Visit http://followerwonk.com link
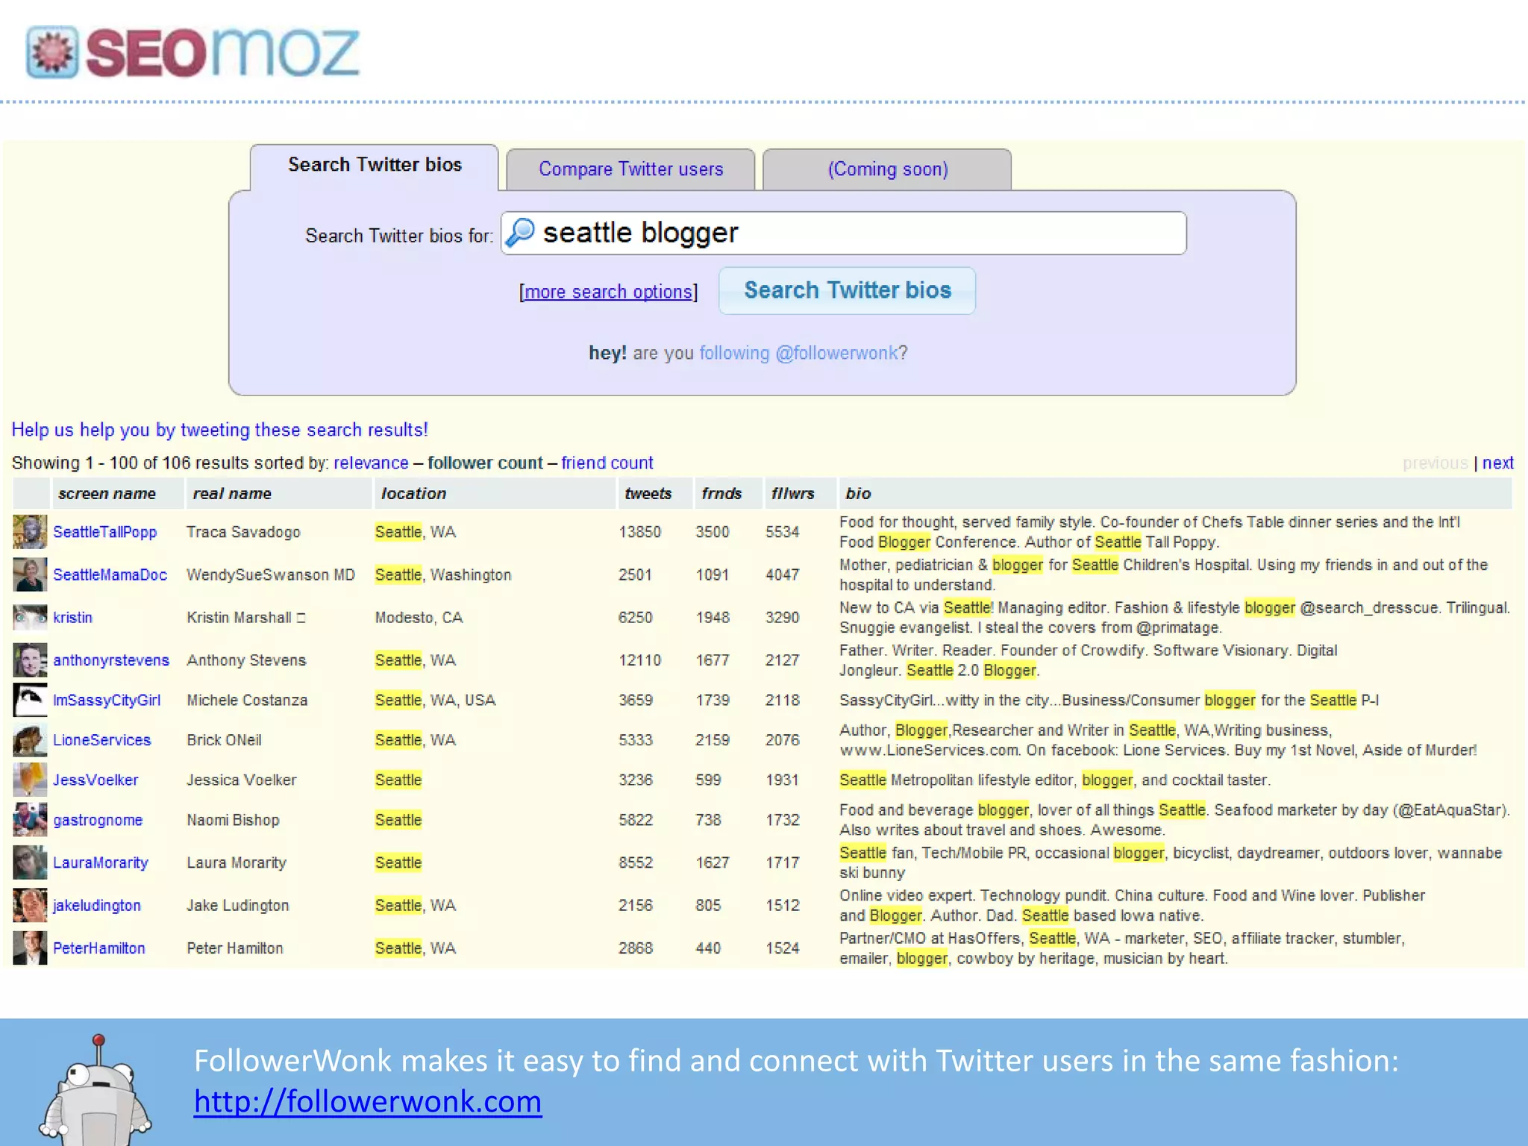This screenshot has height=1146, width=1528. [x=368, y=1101]
